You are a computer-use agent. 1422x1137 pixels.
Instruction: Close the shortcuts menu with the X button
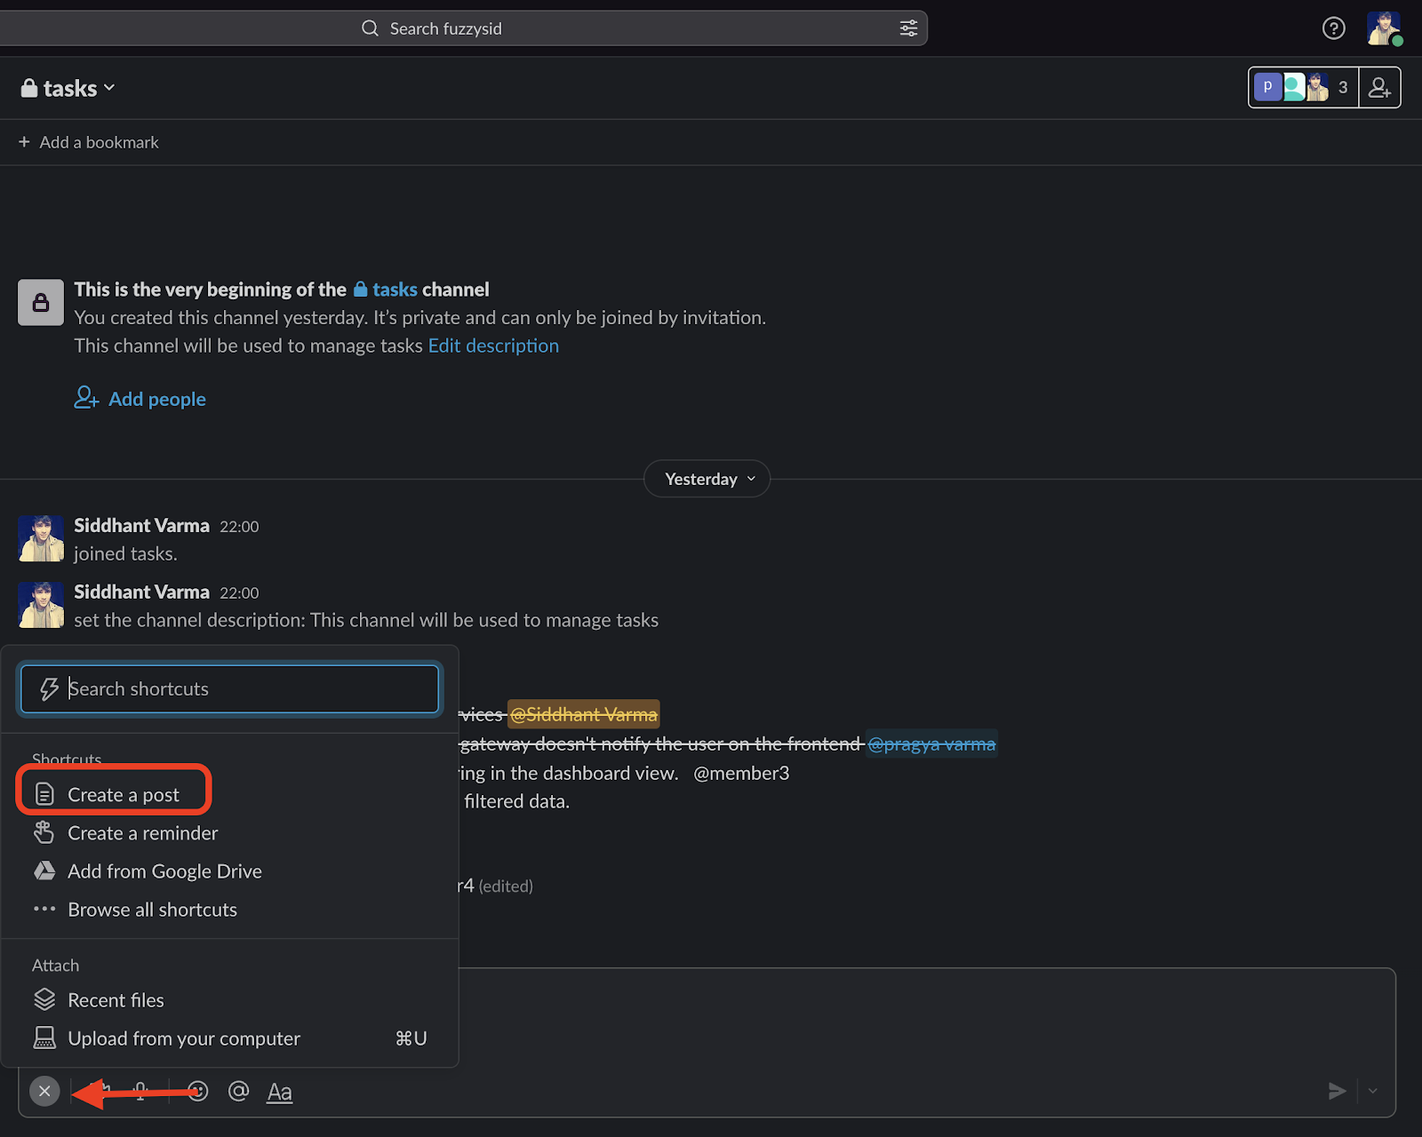44,1091
